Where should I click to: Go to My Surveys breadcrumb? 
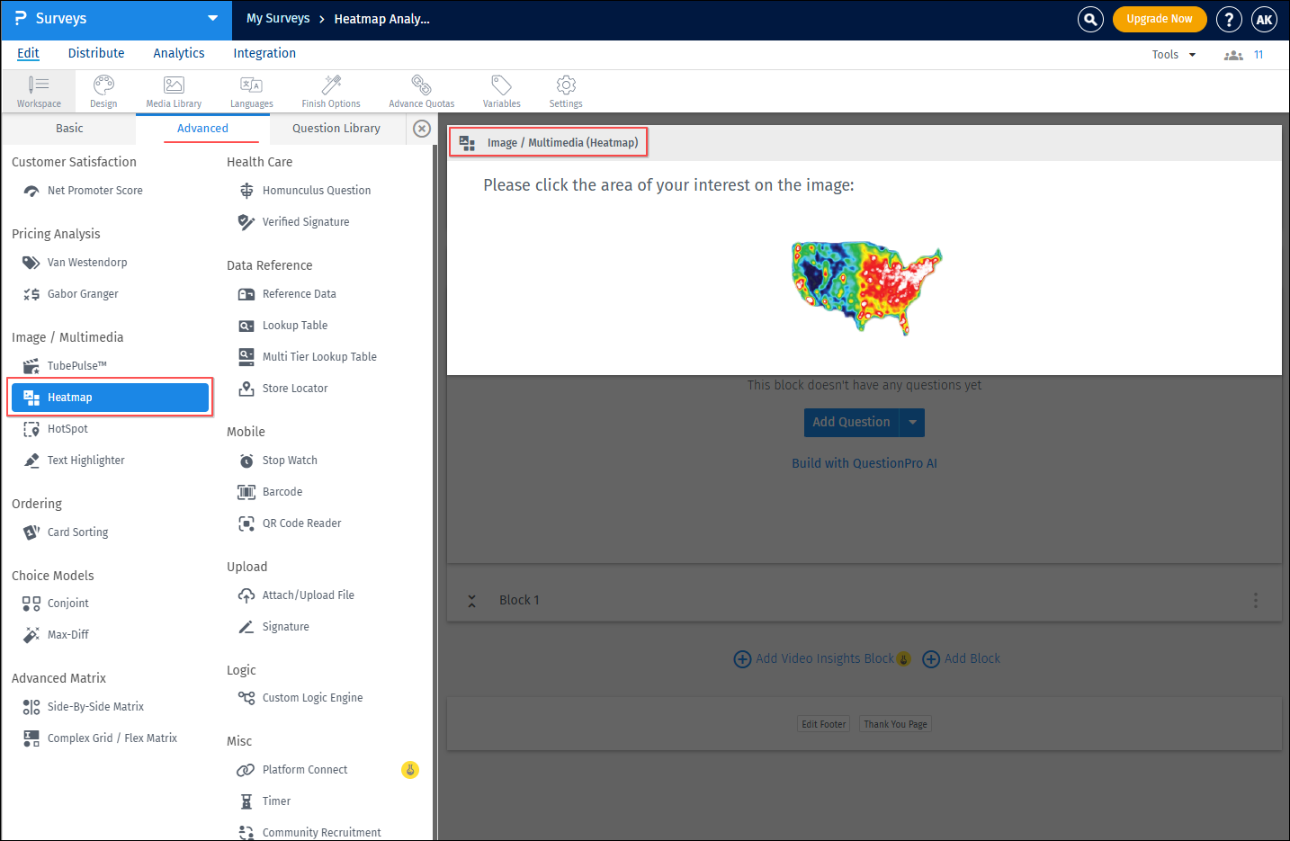278,19
